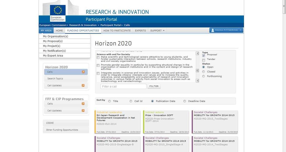Click RSS icon beside FP7 & CIP Call Updates
This screenshot has height=152, width=286.
click(x=83, y=111)
